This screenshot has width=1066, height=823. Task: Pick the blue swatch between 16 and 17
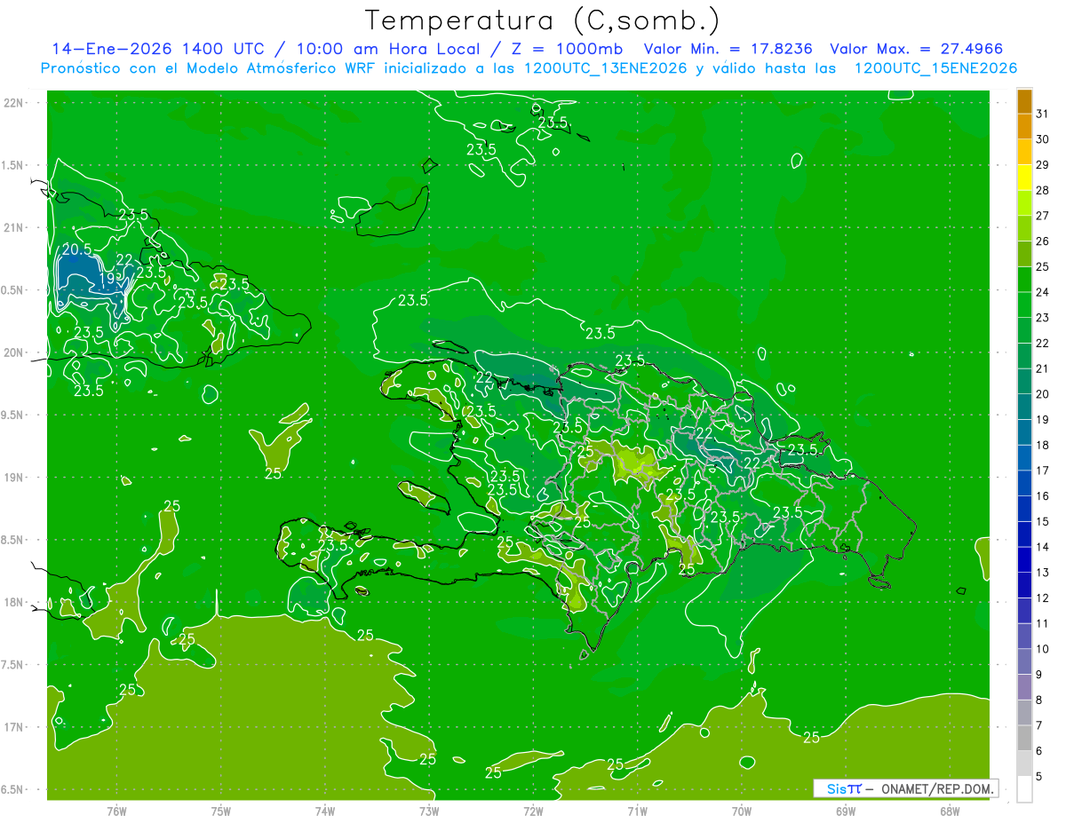pos(1024,484)
